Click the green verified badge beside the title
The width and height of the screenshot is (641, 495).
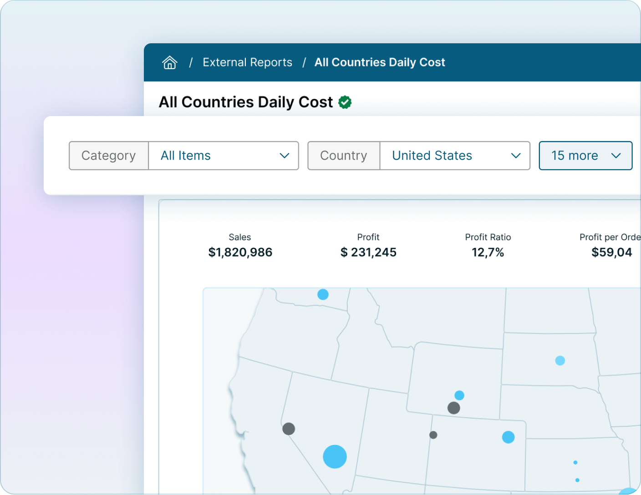[345, 102]
